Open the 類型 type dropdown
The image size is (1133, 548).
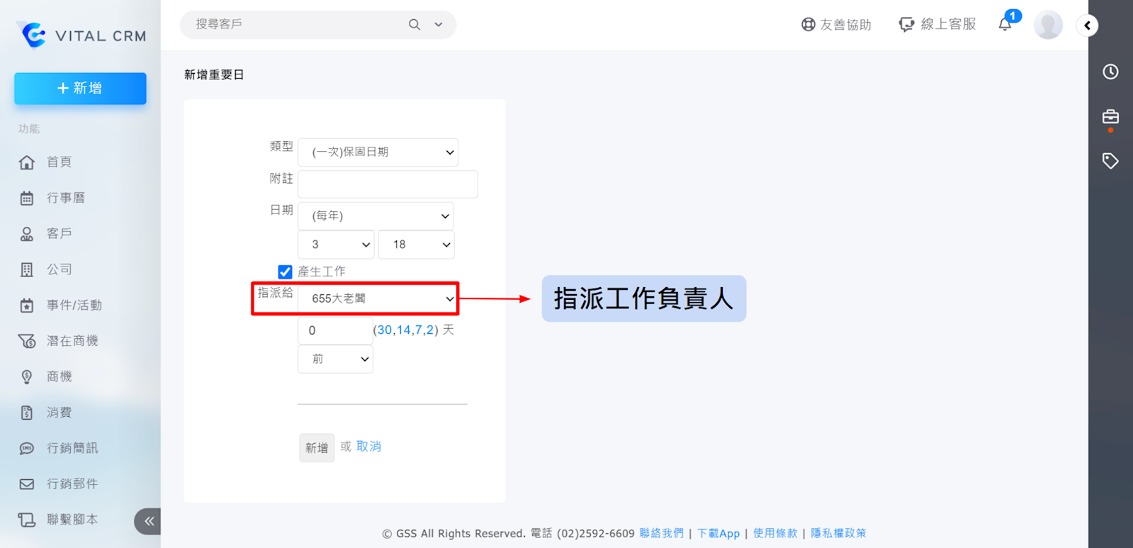pos(378,152)
